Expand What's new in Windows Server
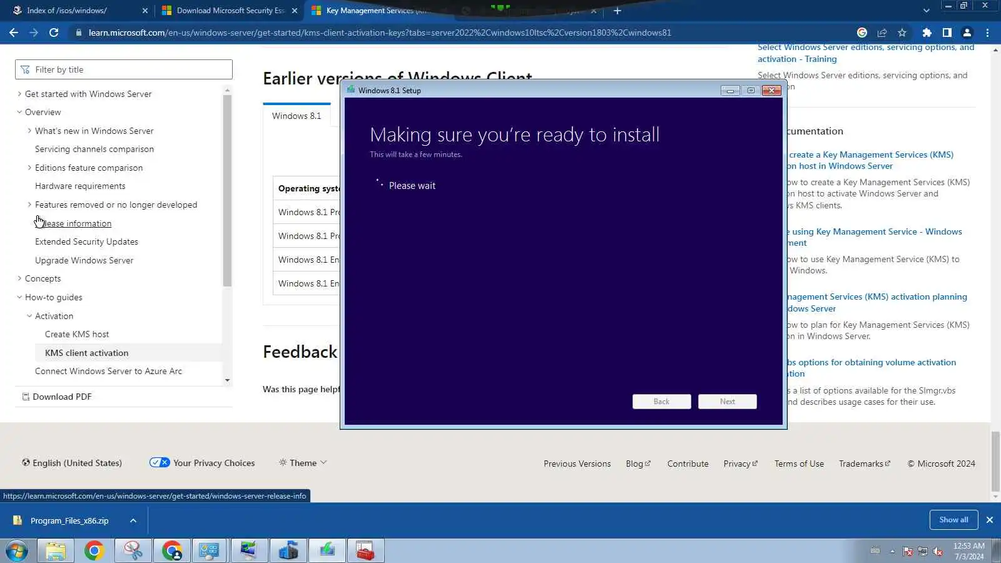The height and width of the screenshot is (563, 1001). 29,131
